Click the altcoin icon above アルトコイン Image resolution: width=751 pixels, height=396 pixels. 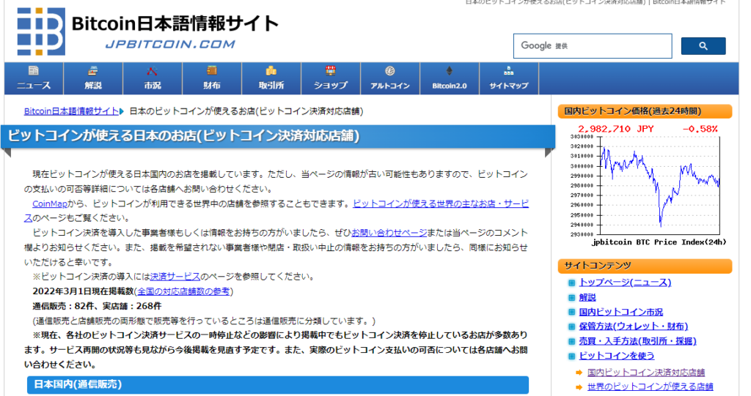(390, 71)
